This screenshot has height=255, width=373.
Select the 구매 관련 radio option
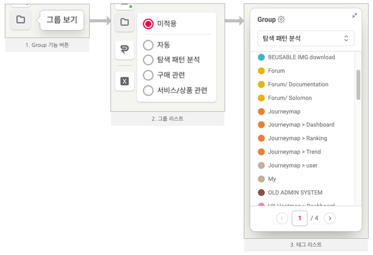coord(148,75)
